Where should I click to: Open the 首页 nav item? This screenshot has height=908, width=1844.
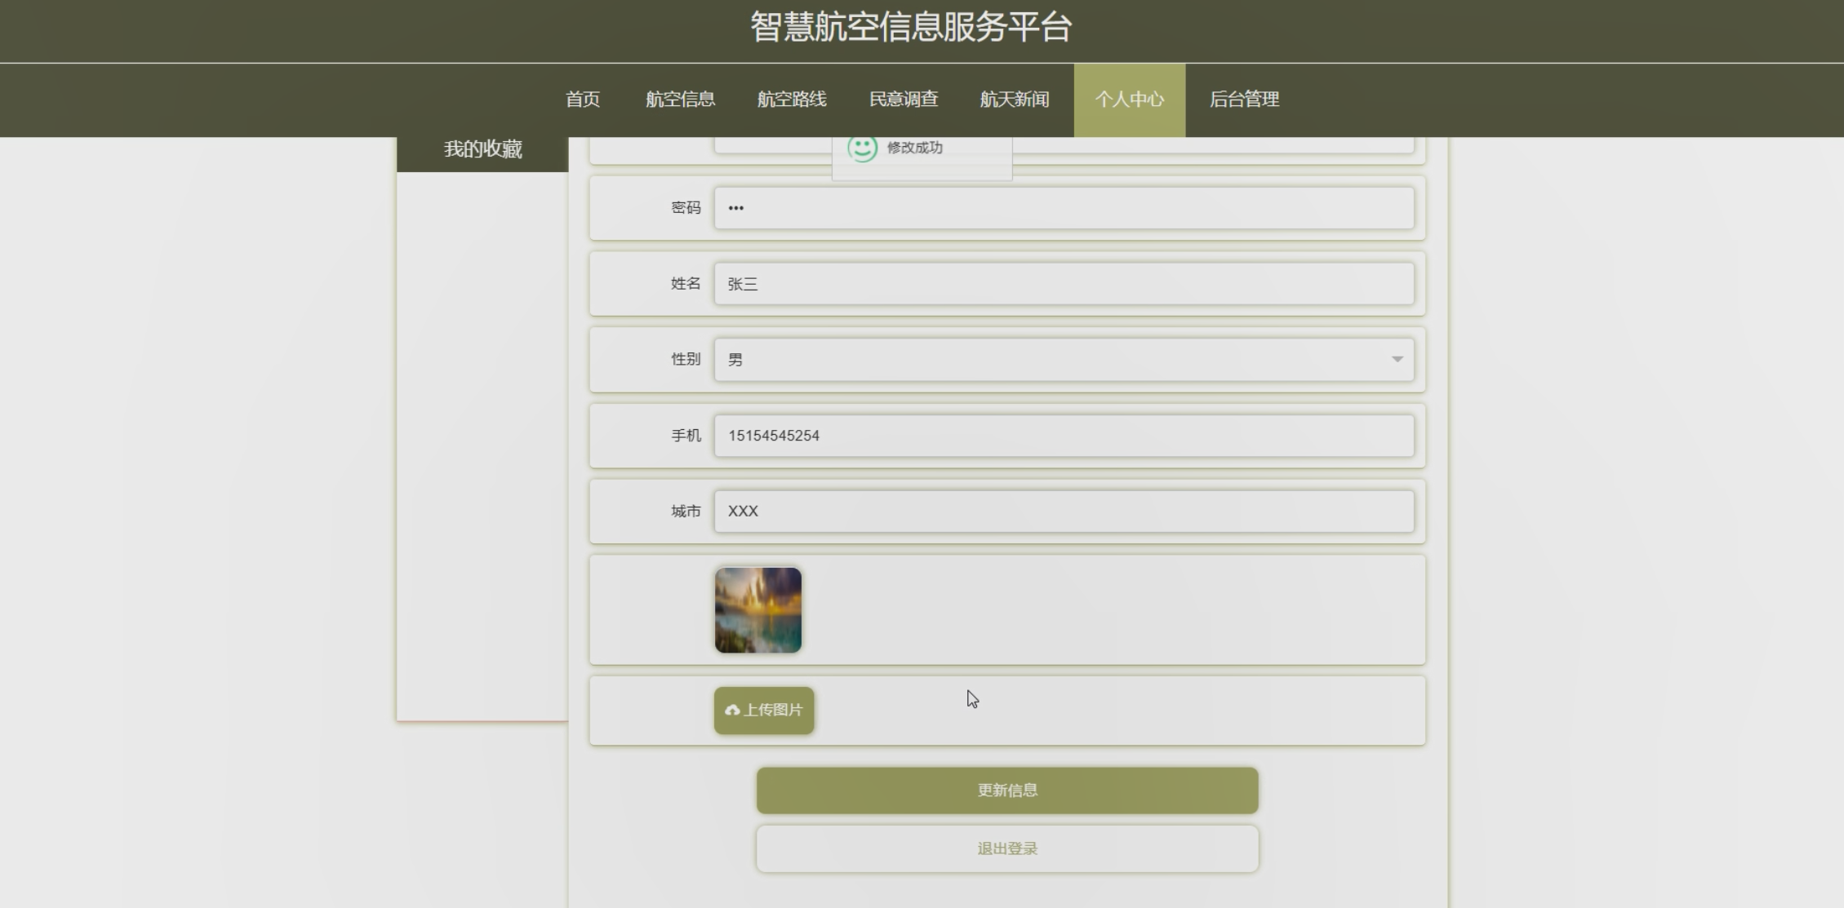pos(583,100)
